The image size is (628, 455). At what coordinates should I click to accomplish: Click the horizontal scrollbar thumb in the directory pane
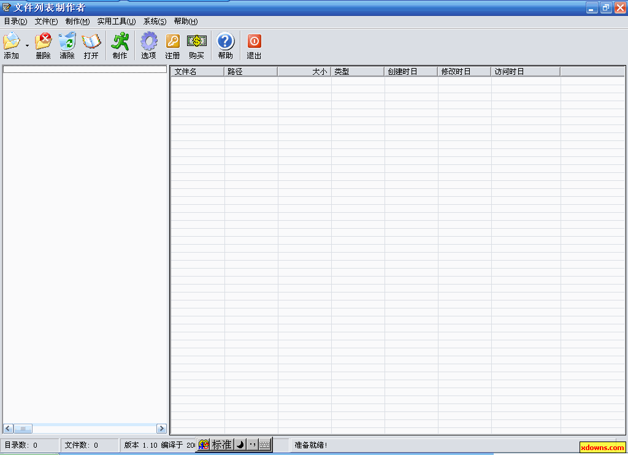pos(23,429)
